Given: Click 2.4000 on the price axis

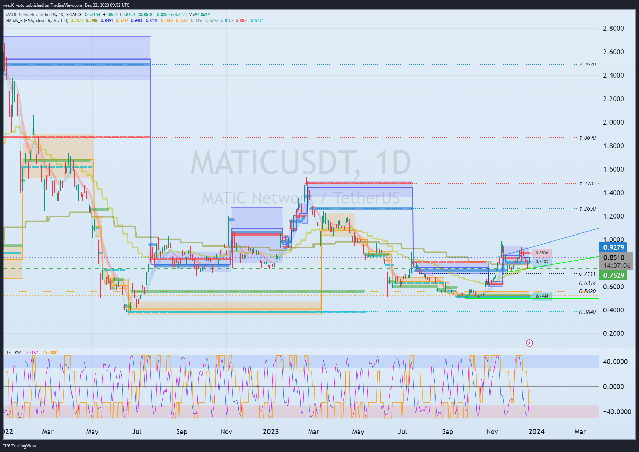Looking at the screenshot, I should pos(613,75).
